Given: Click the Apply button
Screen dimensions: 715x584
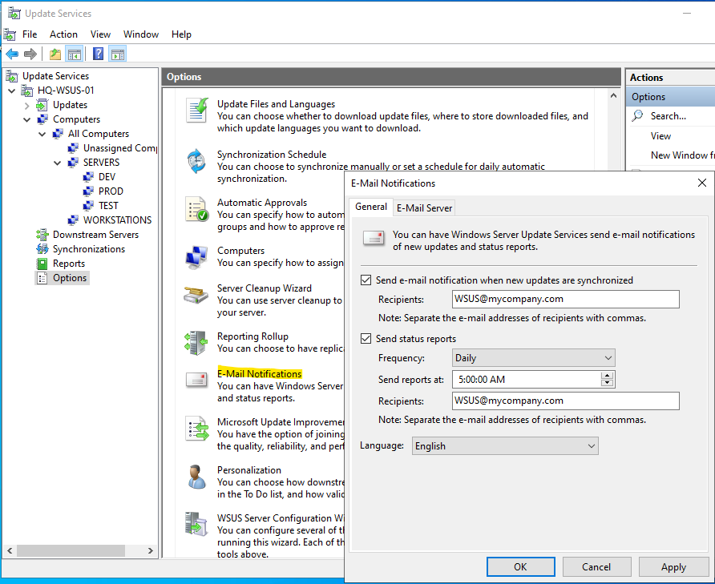Looking at the screenshot, I should [x=673, y=566].
